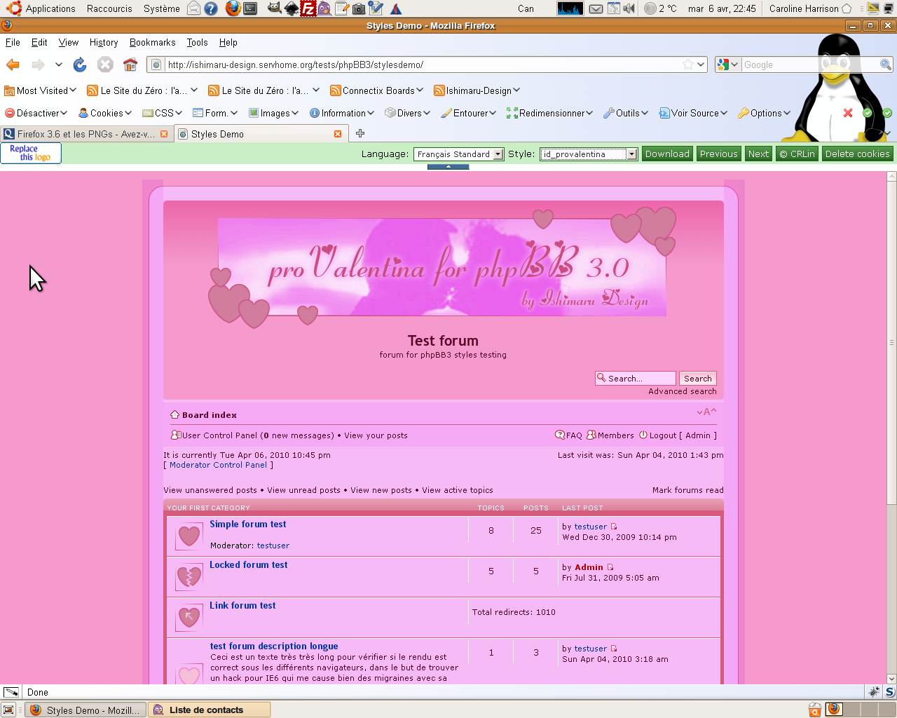
Task: Launch Inkscape from the top panel
Action: pos(291,8)
